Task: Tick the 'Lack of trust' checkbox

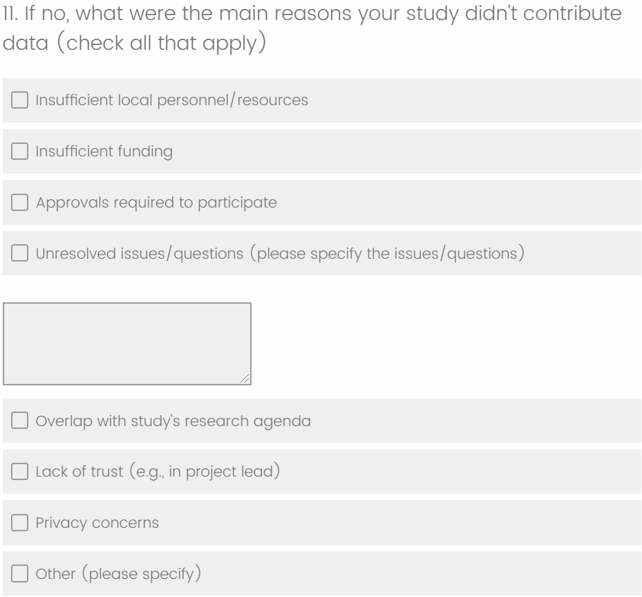Action: (x=20, y=472)
